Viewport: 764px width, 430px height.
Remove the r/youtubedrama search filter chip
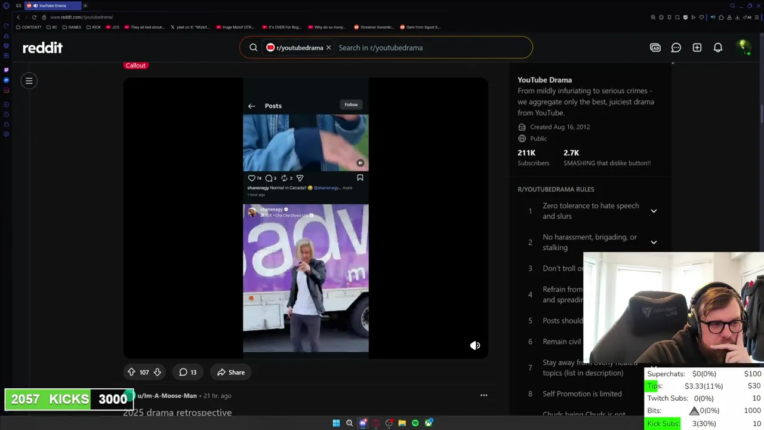pyautogui.click(x=328, y=48)
